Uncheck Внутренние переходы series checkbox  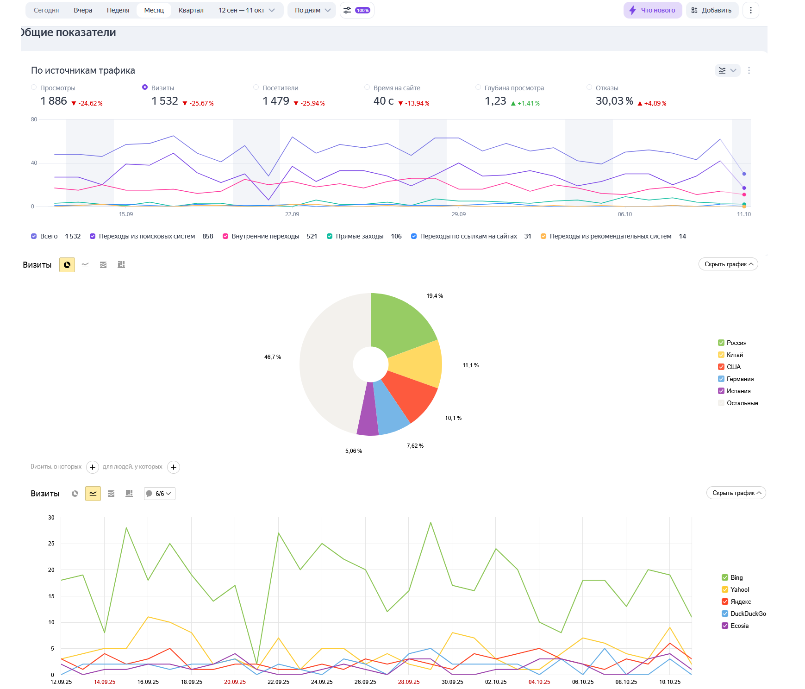[225, 236]
